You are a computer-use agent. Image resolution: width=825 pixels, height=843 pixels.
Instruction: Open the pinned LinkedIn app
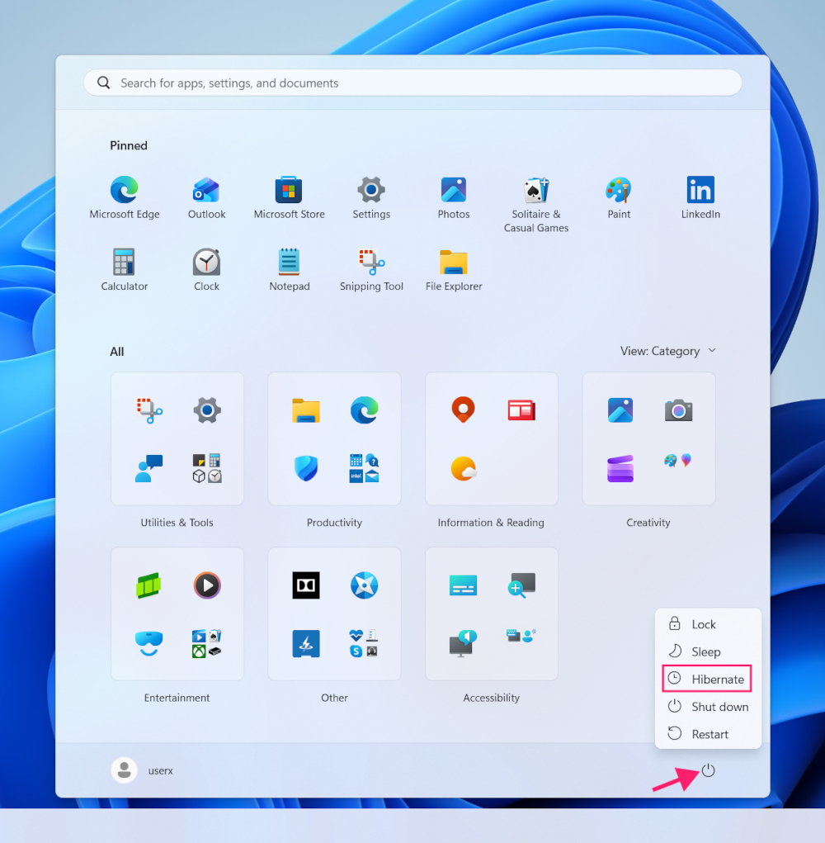pos(700,197)
